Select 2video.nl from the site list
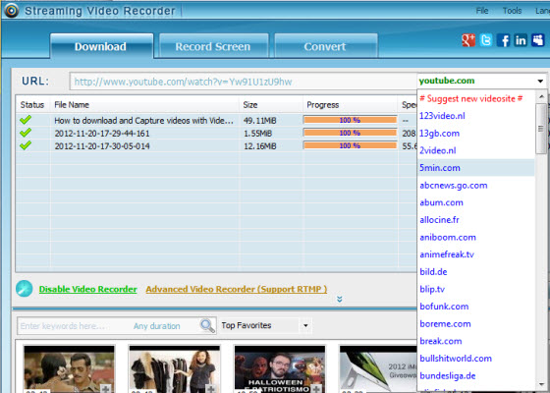The image size is (550, 393). [438, 150]
